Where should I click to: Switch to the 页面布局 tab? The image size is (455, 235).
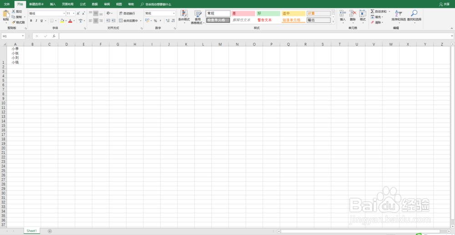[68, 5]
